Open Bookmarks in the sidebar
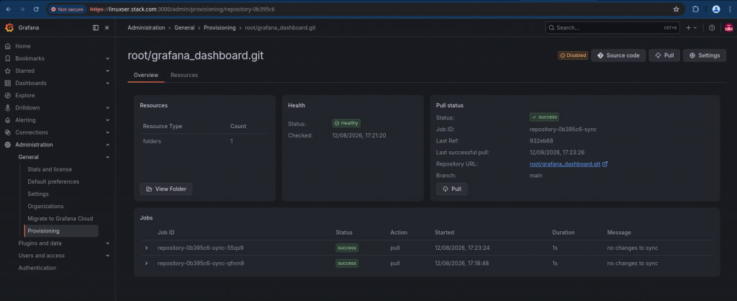Viewport: 737px width, 301px height. [x=30, y=58]
